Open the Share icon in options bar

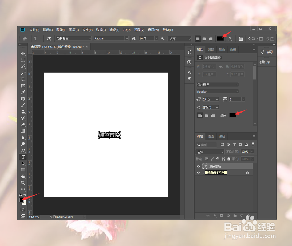point(272,38)
